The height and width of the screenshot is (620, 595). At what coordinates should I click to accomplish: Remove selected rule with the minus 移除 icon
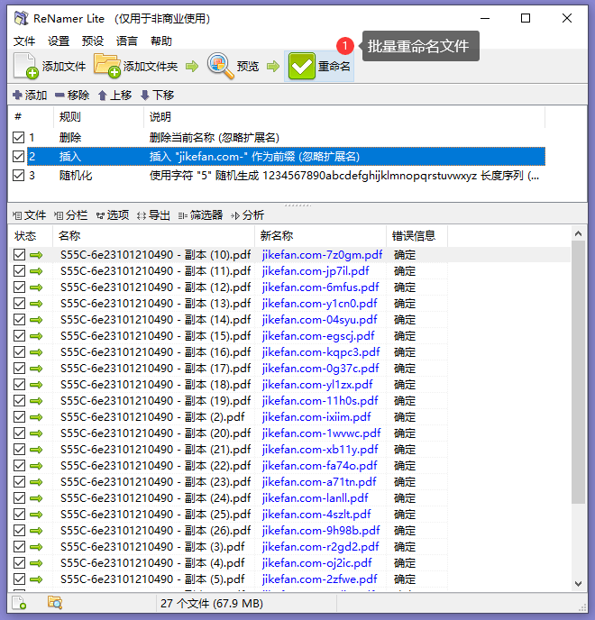(x=59, y=95)
